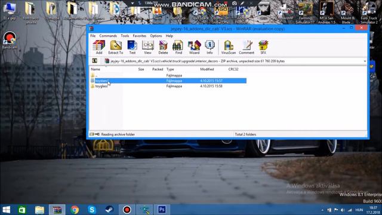The width and height of the screenshot is (382, 215).
Task: Open the Windows Store taskbar icon
Action: click(22, 210)
